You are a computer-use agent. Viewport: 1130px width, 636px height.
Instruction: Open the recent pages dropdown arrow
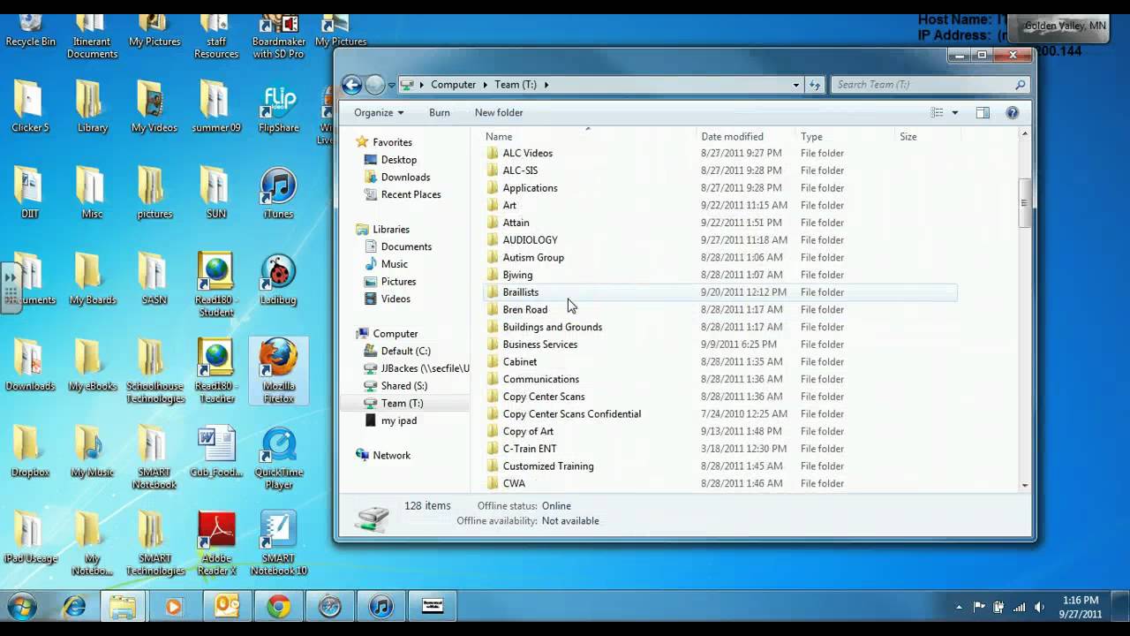(392, 86)
